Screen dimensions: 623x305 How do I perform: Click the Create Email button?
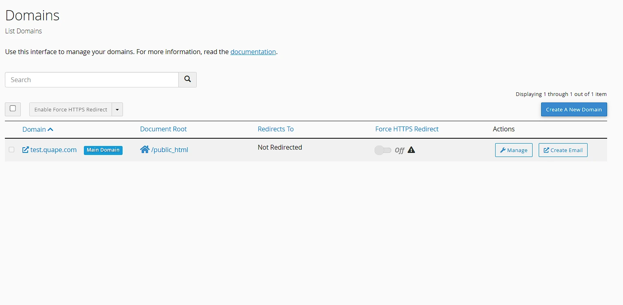click(563, 150)
